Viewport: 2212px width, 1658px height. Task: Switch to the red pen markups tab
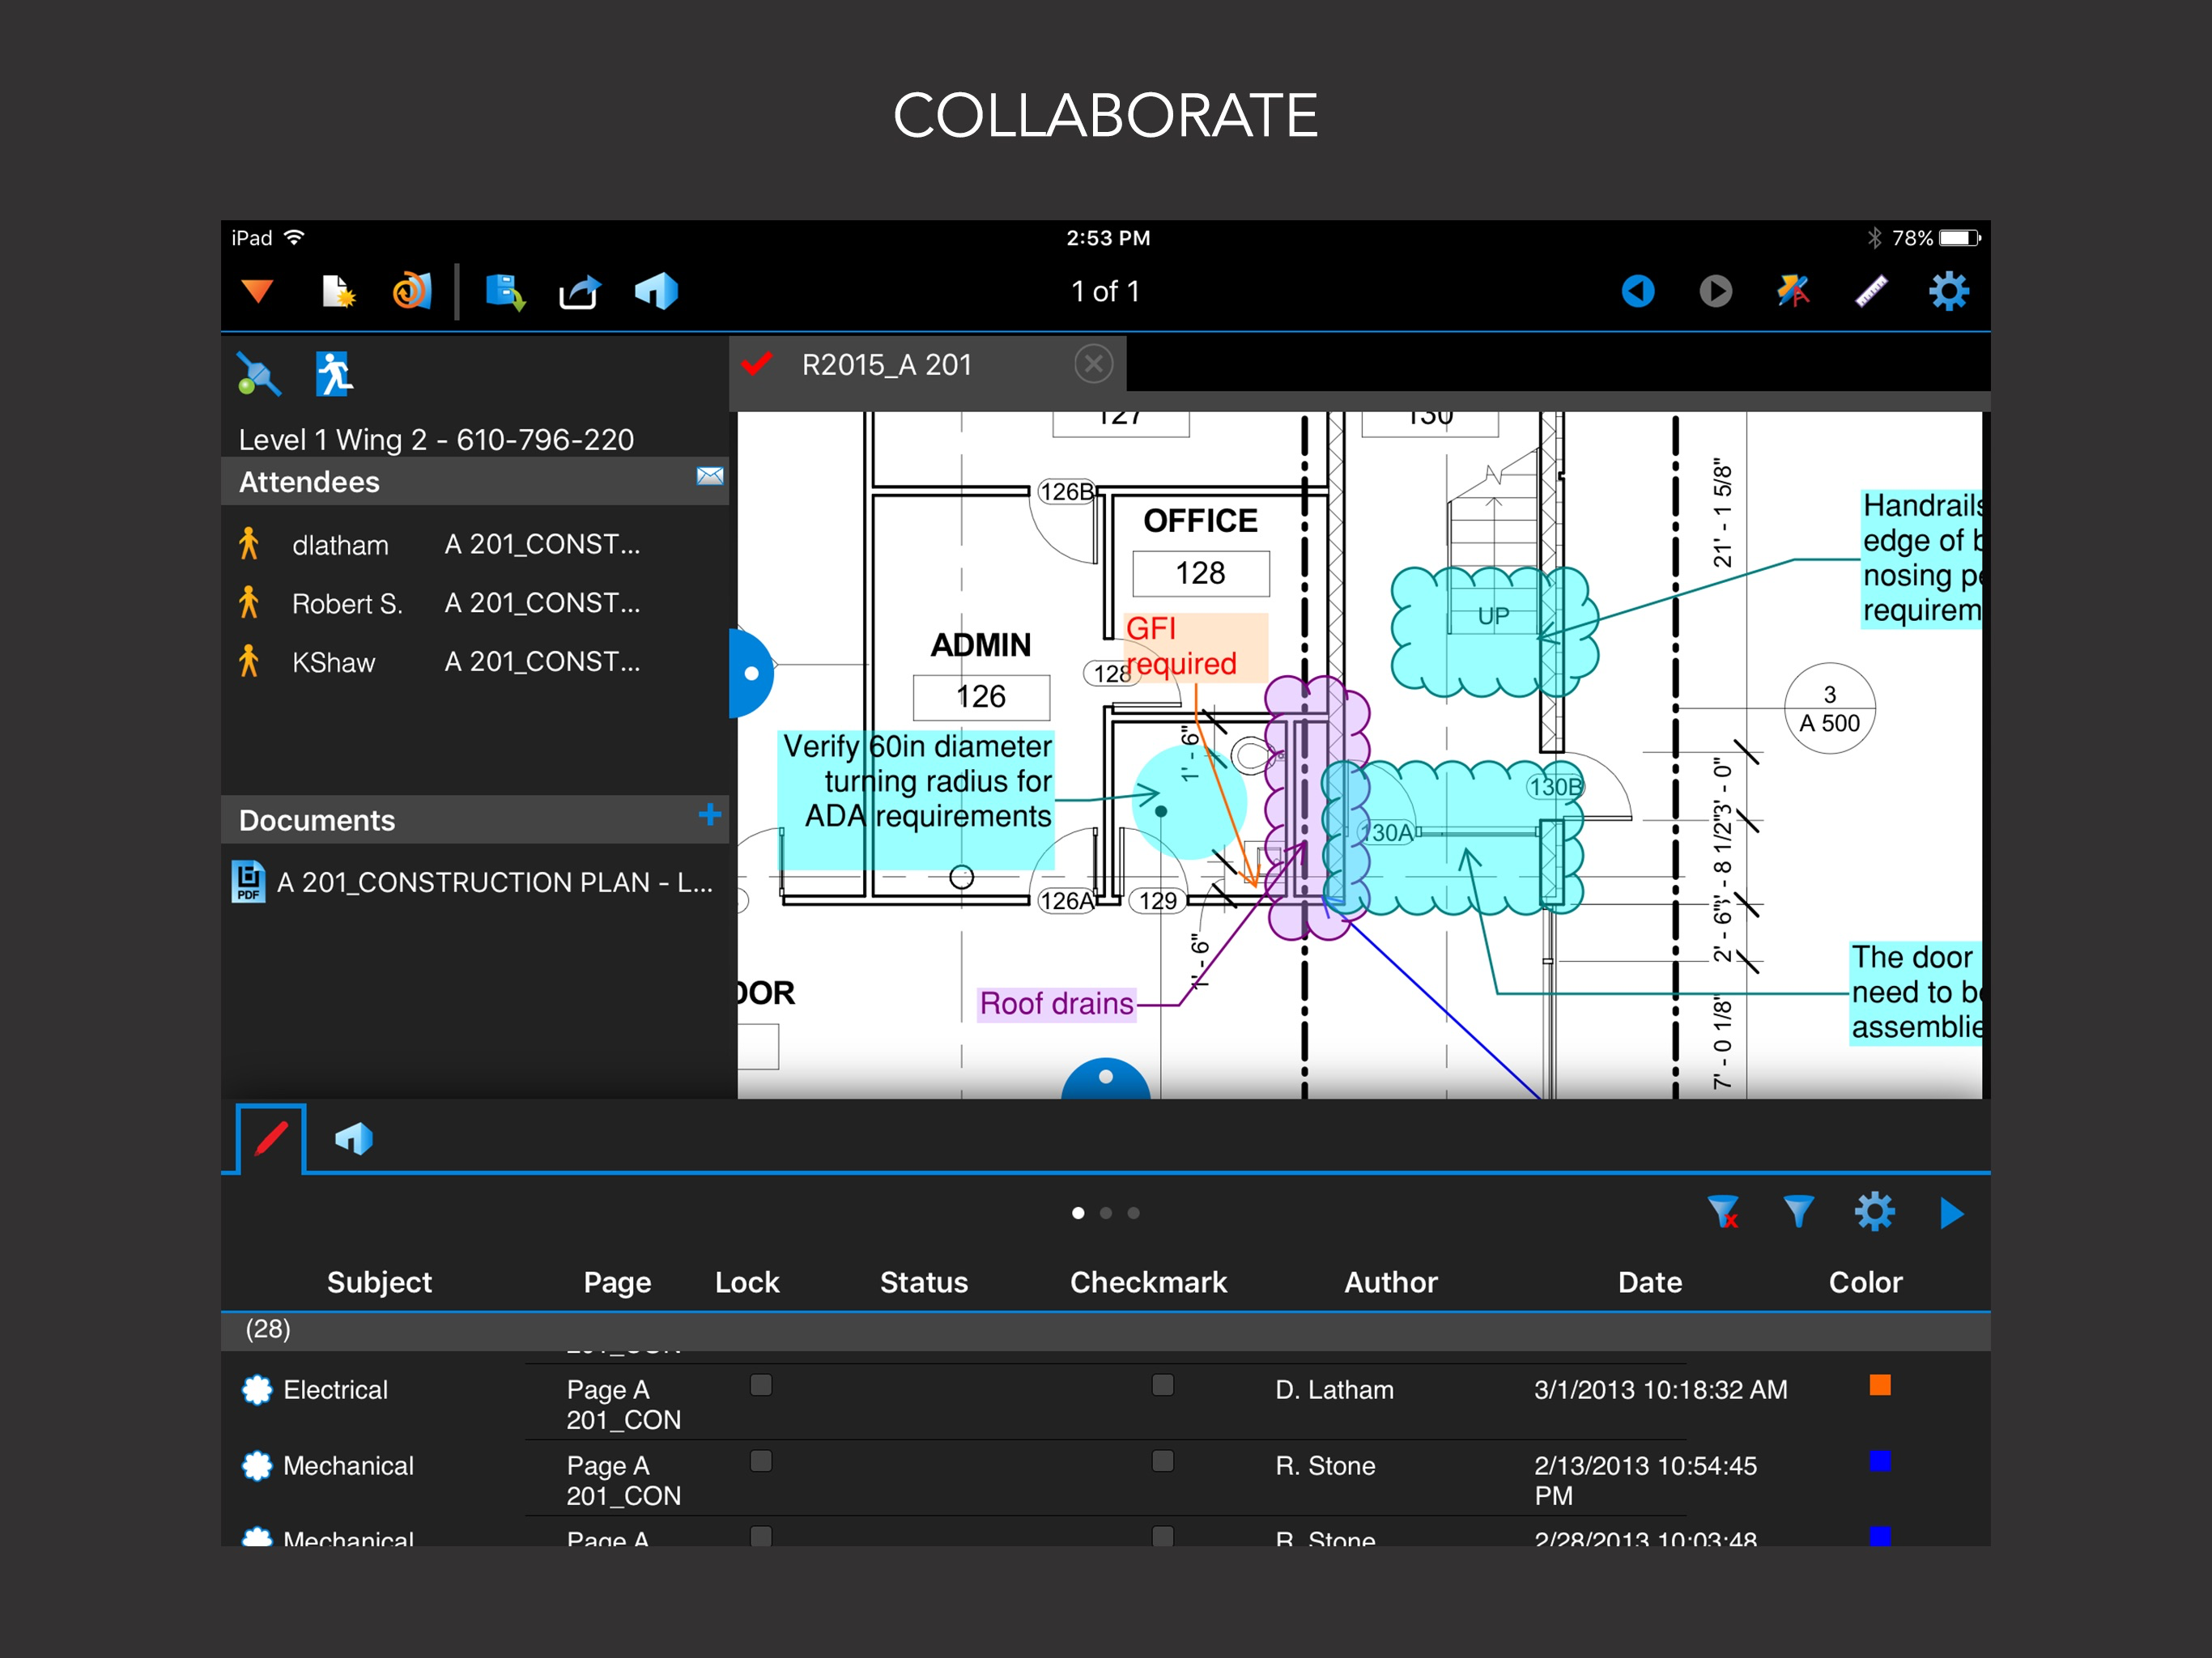pyautogui.click(x=271, y=1138)
